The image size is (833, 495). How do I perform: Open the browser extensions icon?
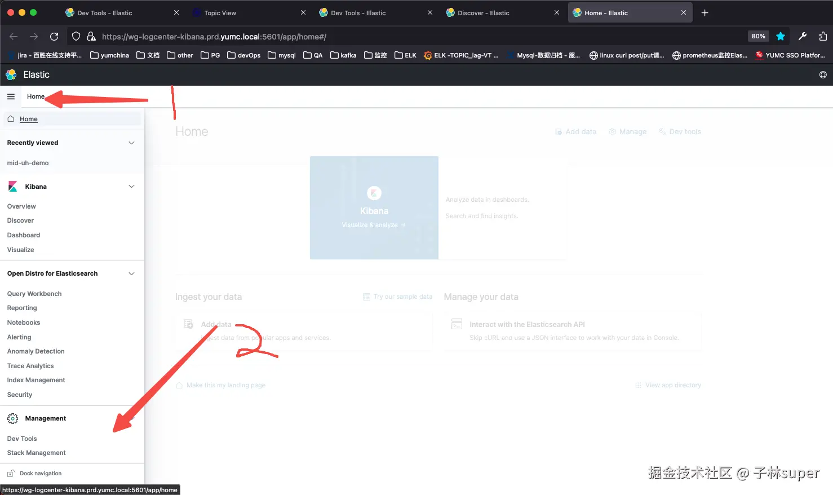click(823, 36)
